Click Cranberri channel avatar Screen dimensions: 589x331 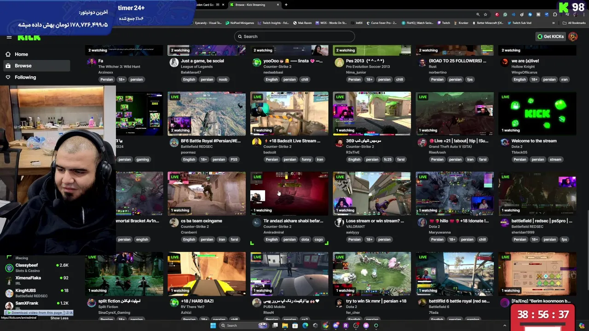pos(174,223)
